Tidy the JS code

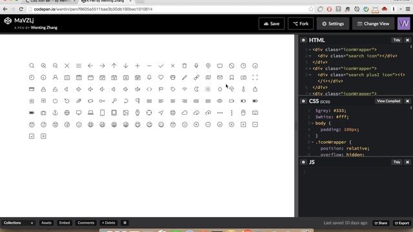397,162
